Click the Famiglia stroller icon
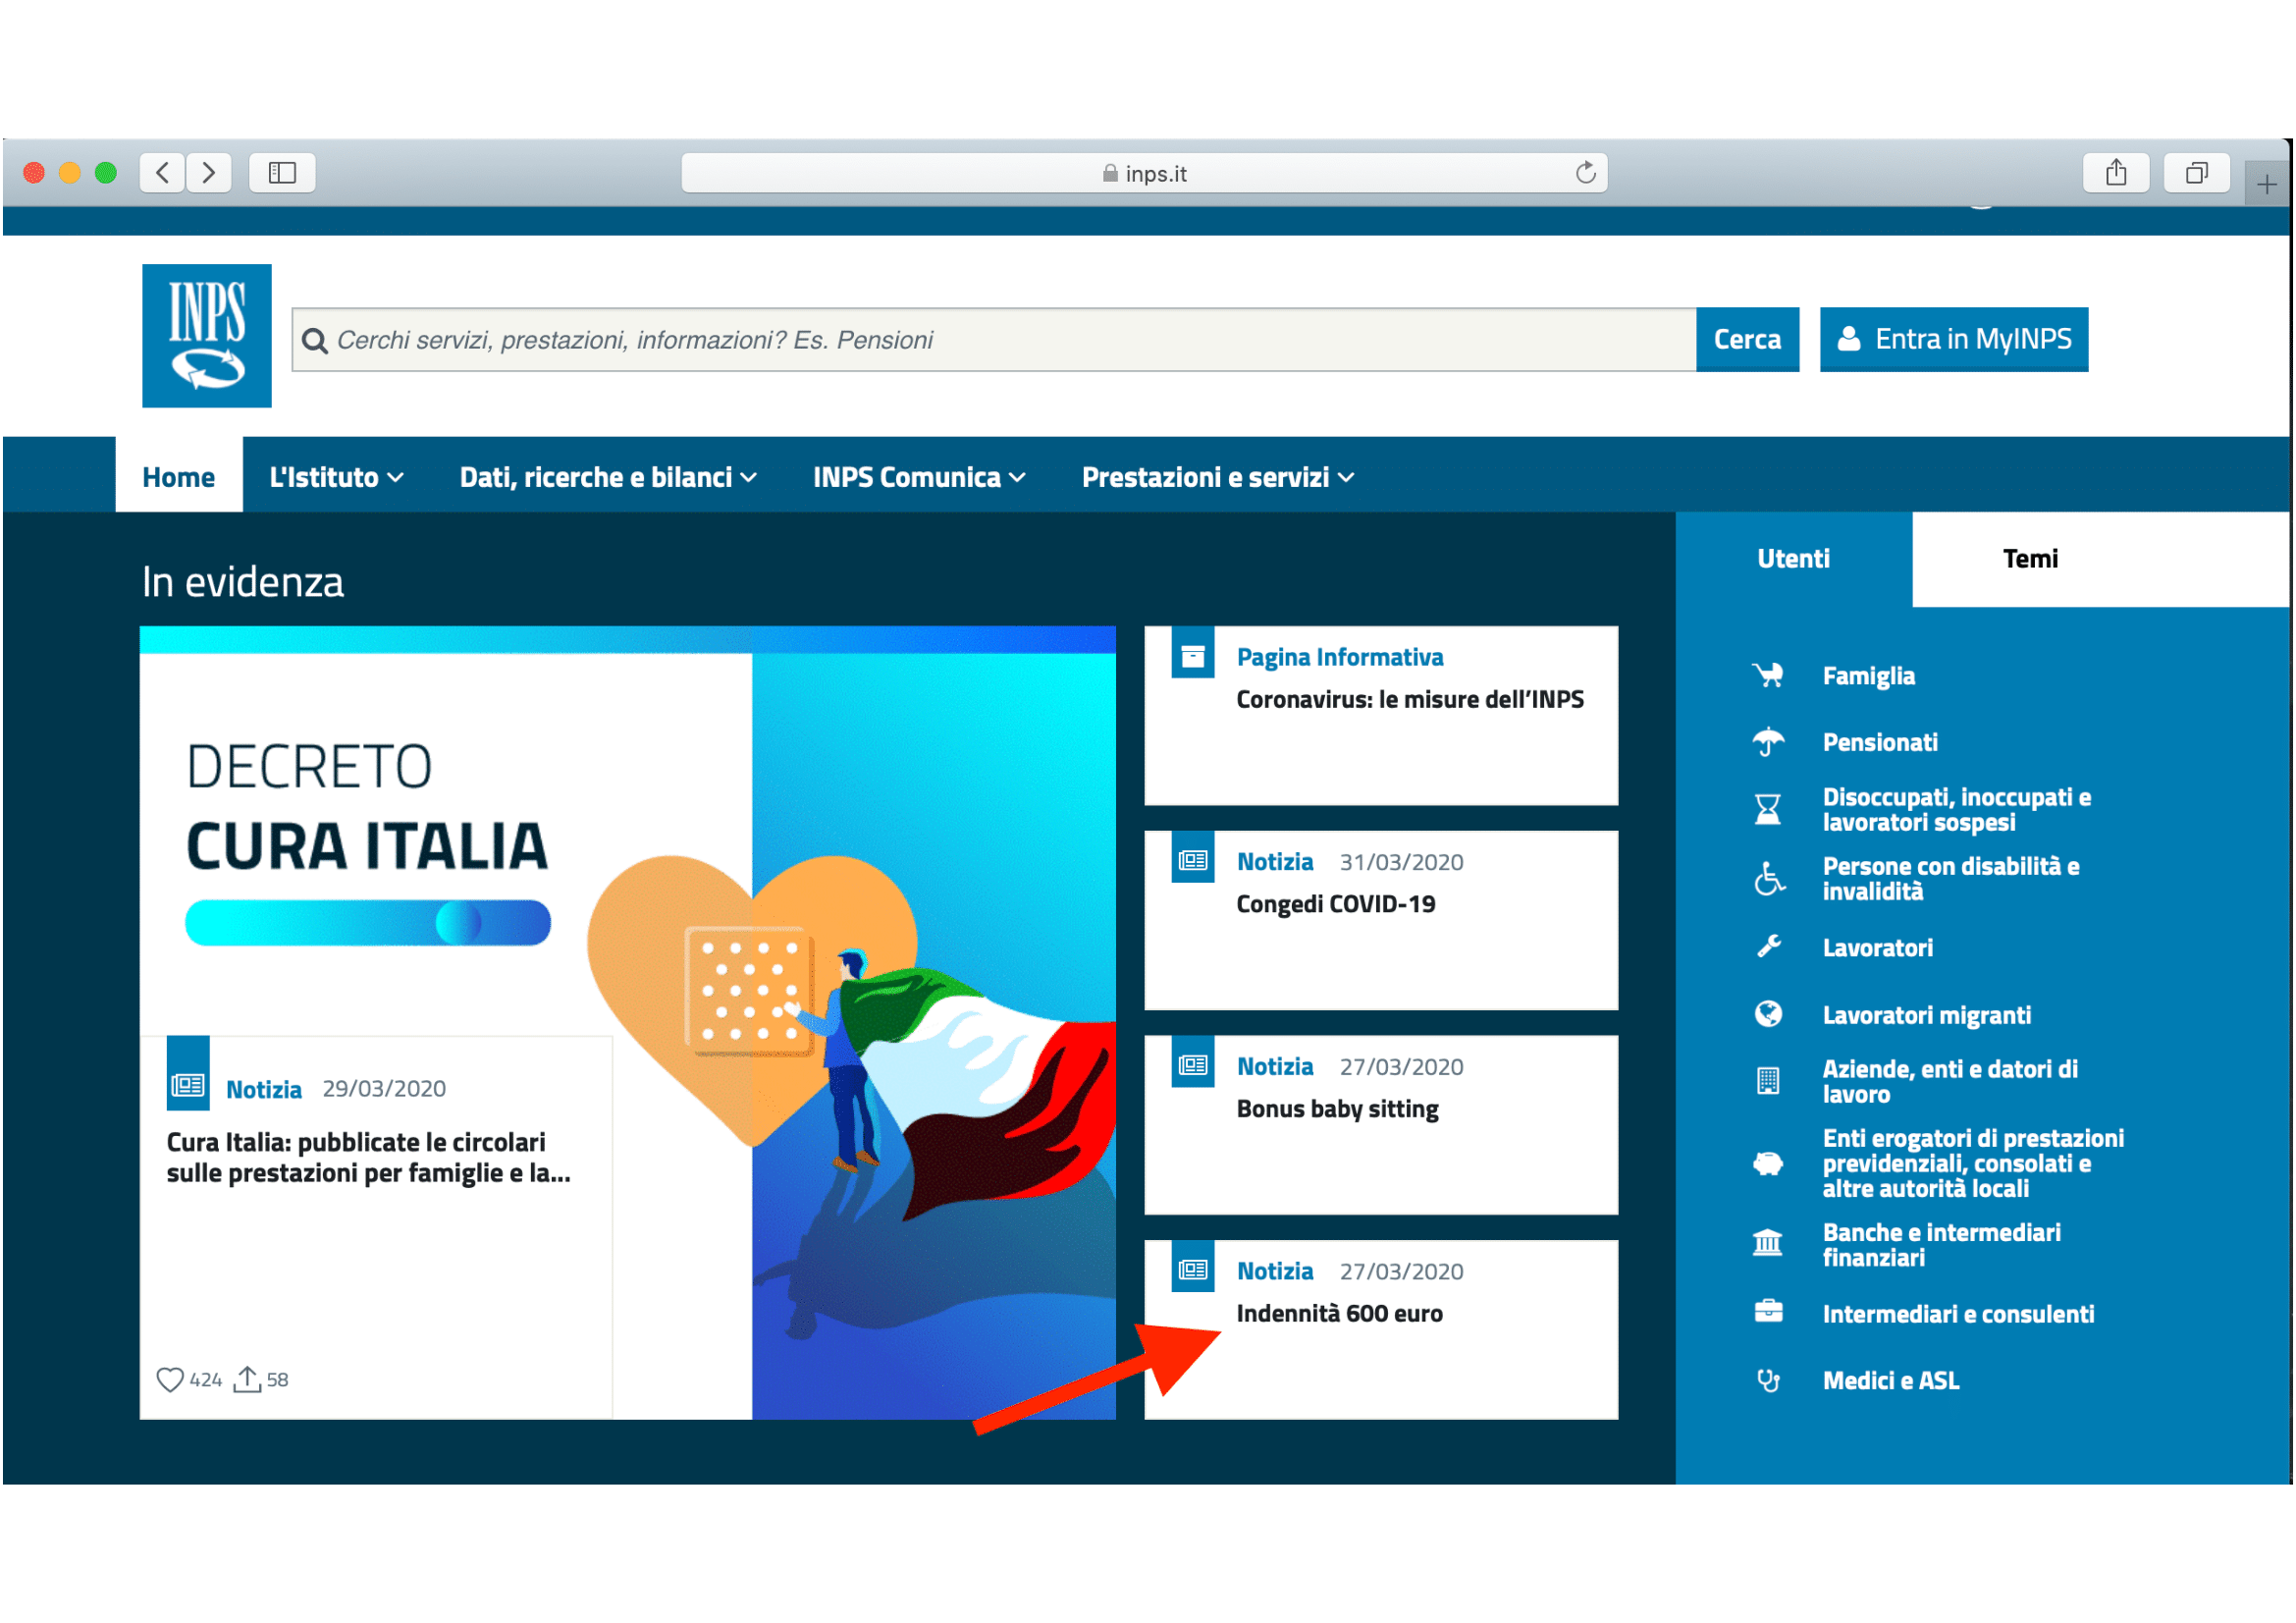The width and height of the screenshot is (2296, 1623). [x=1768, y=676]
